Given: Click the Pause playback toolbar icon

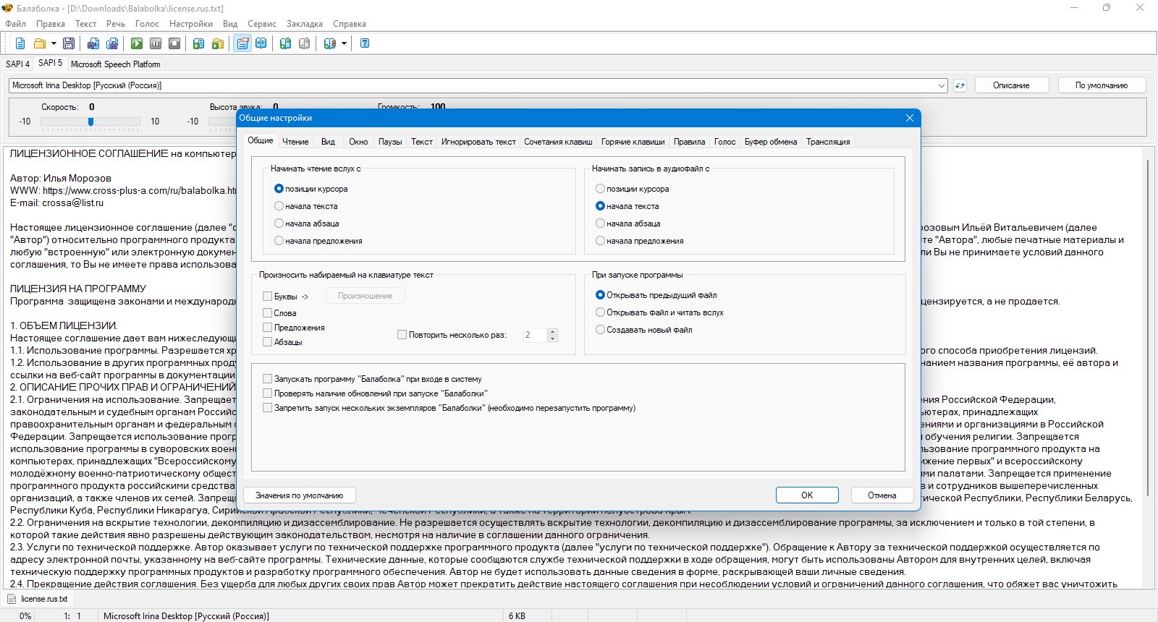Looking at the screenshot, I should pos(156,43).
